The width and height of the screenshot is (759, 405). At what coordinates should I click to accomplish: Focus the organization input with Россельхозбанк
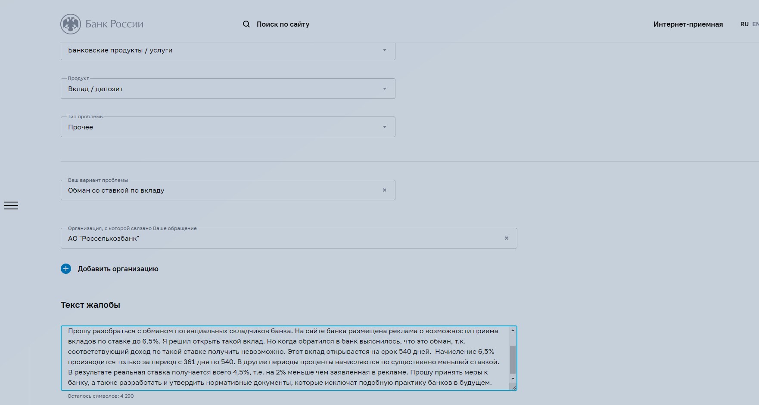[289, 238]
